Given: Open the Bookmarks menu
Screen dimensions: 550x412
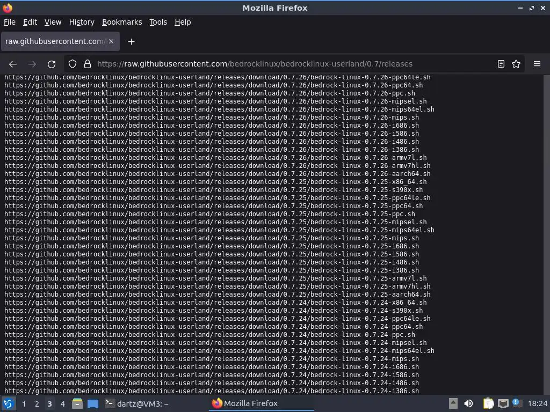Looking at the screenshot, I should (x=122, y=22).
